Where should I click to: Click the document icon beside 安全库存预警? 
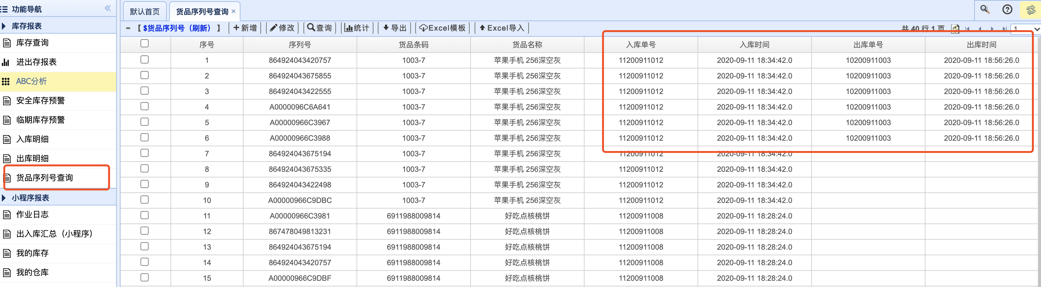(x=7, y=101)
